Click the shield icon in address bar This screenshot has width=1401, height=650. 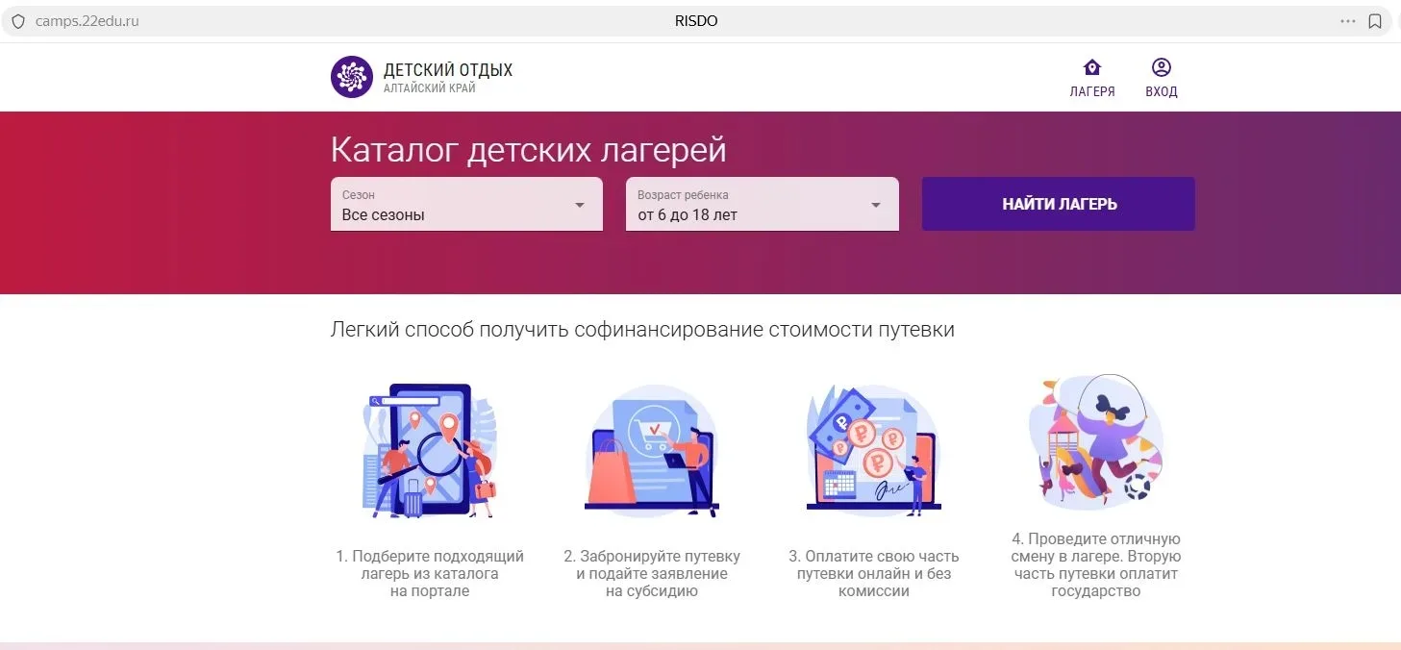pos(17,21)
